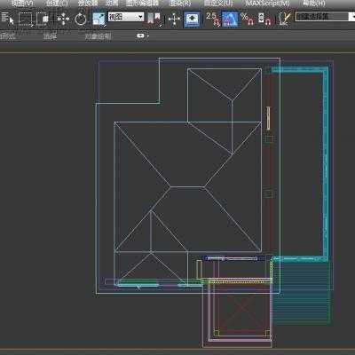
Task: Click the Use Pivot Point Center icon
Action: [154, 19]
